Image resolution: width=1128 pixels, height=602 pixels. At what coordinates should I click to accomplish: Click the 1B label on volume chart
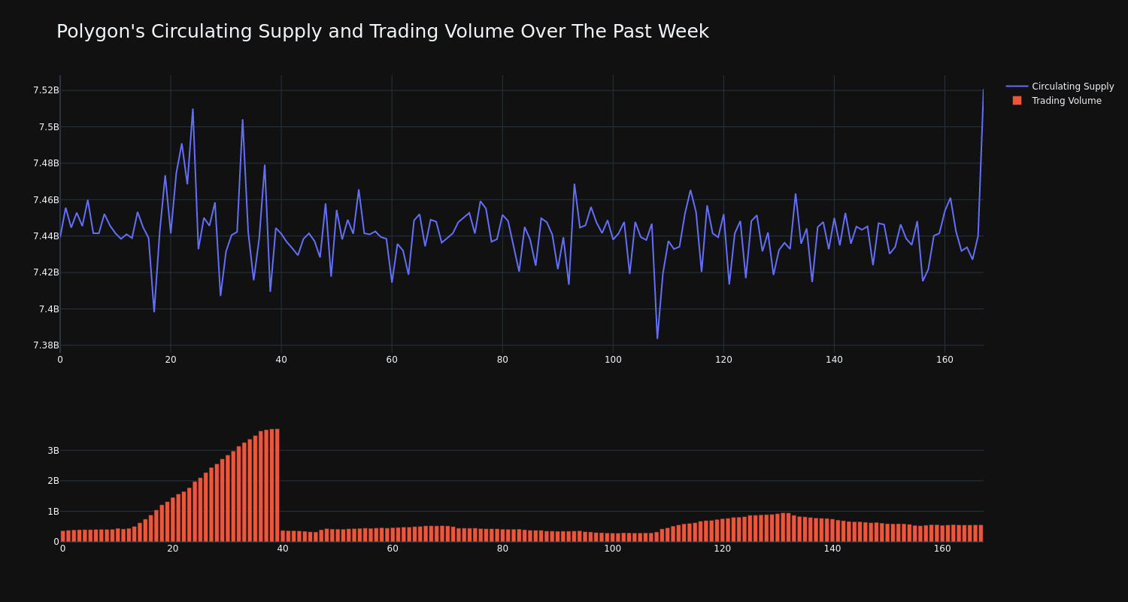pos(53,512)
